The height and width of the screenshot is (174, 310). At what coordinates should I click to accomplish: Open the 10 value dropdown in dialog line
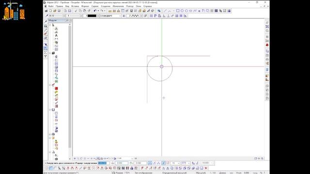178,163
